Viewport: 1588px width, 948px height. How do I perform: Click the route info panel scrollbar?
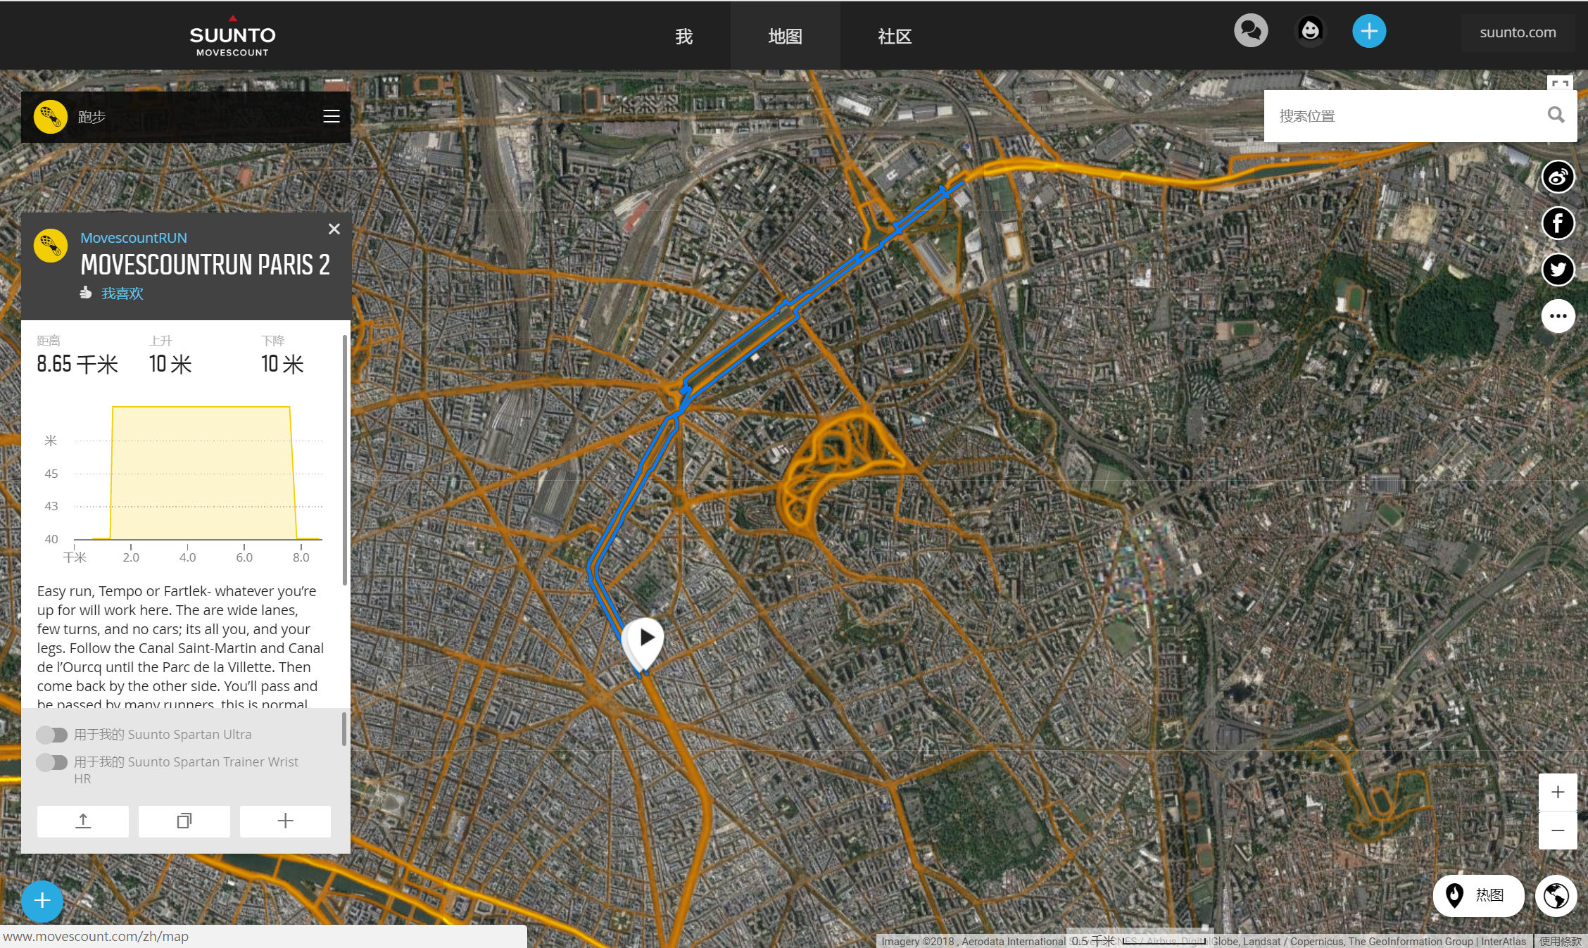pyautogui.click(x=344, y=461)
